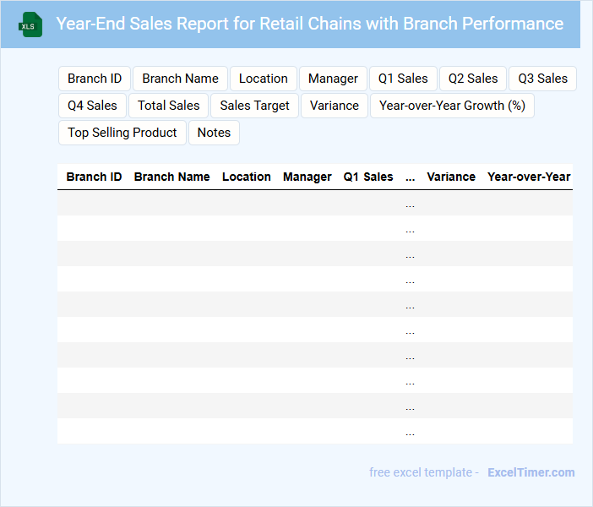Click the Location tag button
The width and height of the screenshot is (593, 507).
click(x=263, y=79)
